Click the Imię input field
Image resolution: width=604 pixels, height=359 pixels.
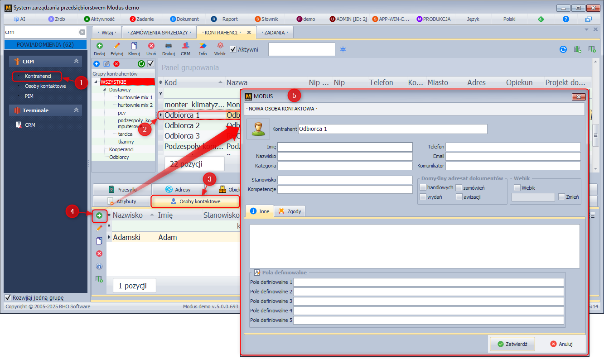(345, 147)
